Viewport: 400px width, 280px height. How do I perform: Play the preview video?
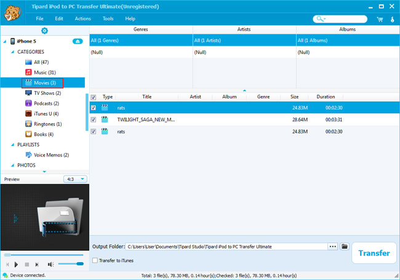point(17,265)
